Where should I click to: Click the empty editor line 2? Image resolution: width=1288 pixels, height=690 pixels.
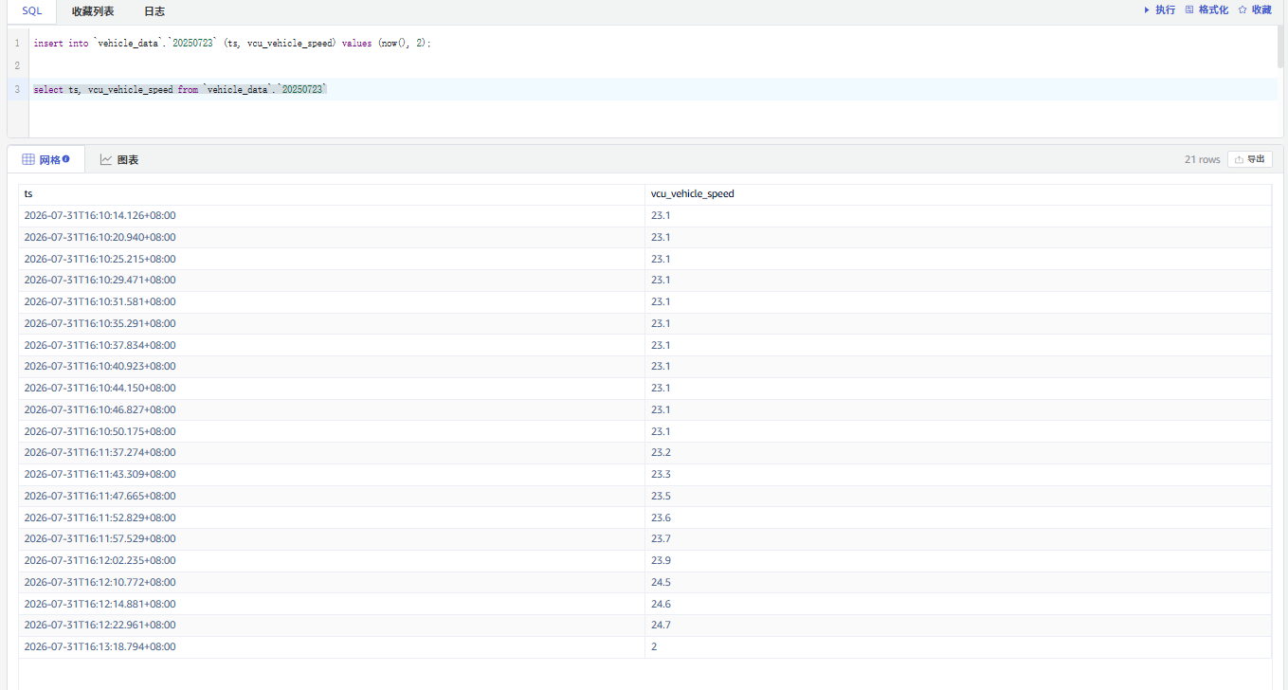coord(654,66)
